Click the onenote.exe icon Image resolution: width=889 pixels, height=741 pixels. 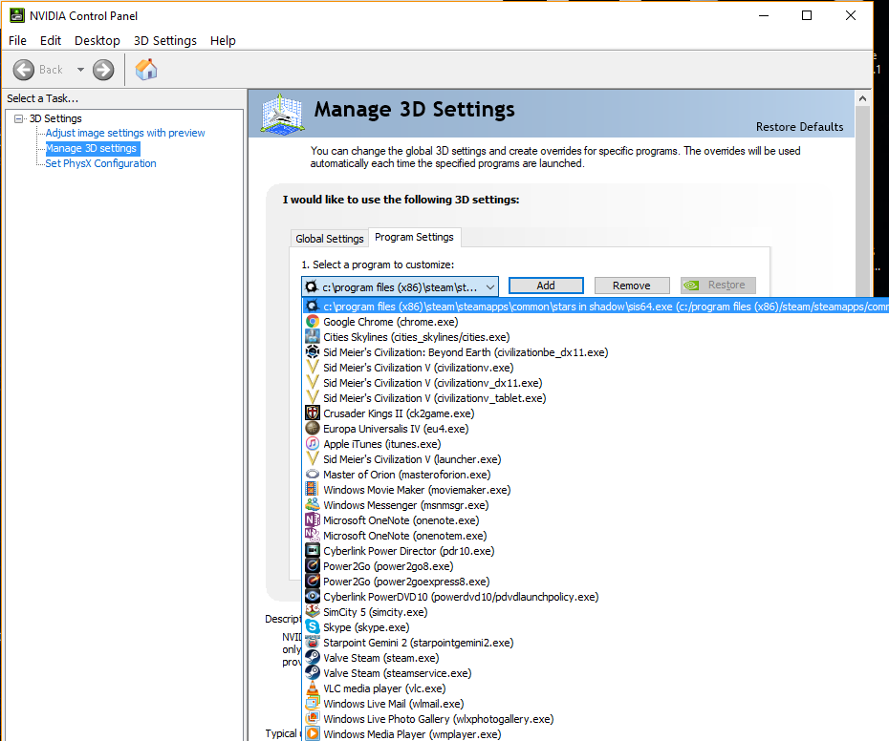313,520
